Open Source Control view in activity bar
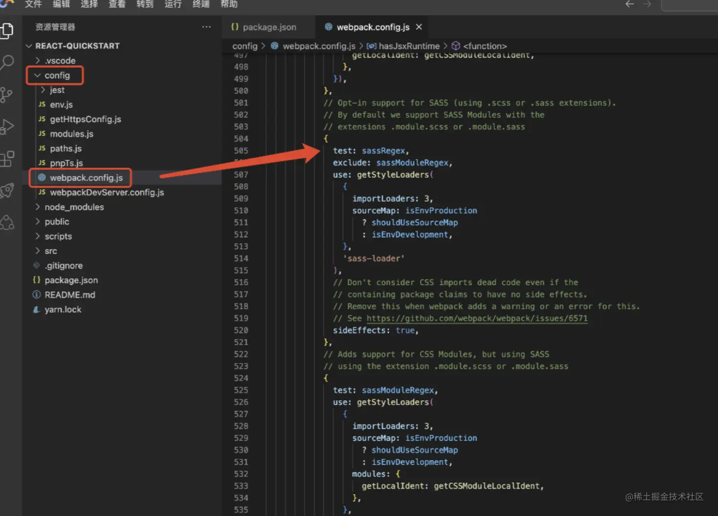The image size is (718, 516). pos(6,95)
